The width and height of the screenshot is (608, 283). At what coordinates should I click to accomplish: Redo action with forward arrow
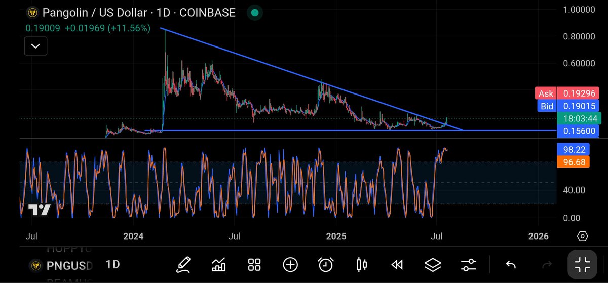click(547, 264)
